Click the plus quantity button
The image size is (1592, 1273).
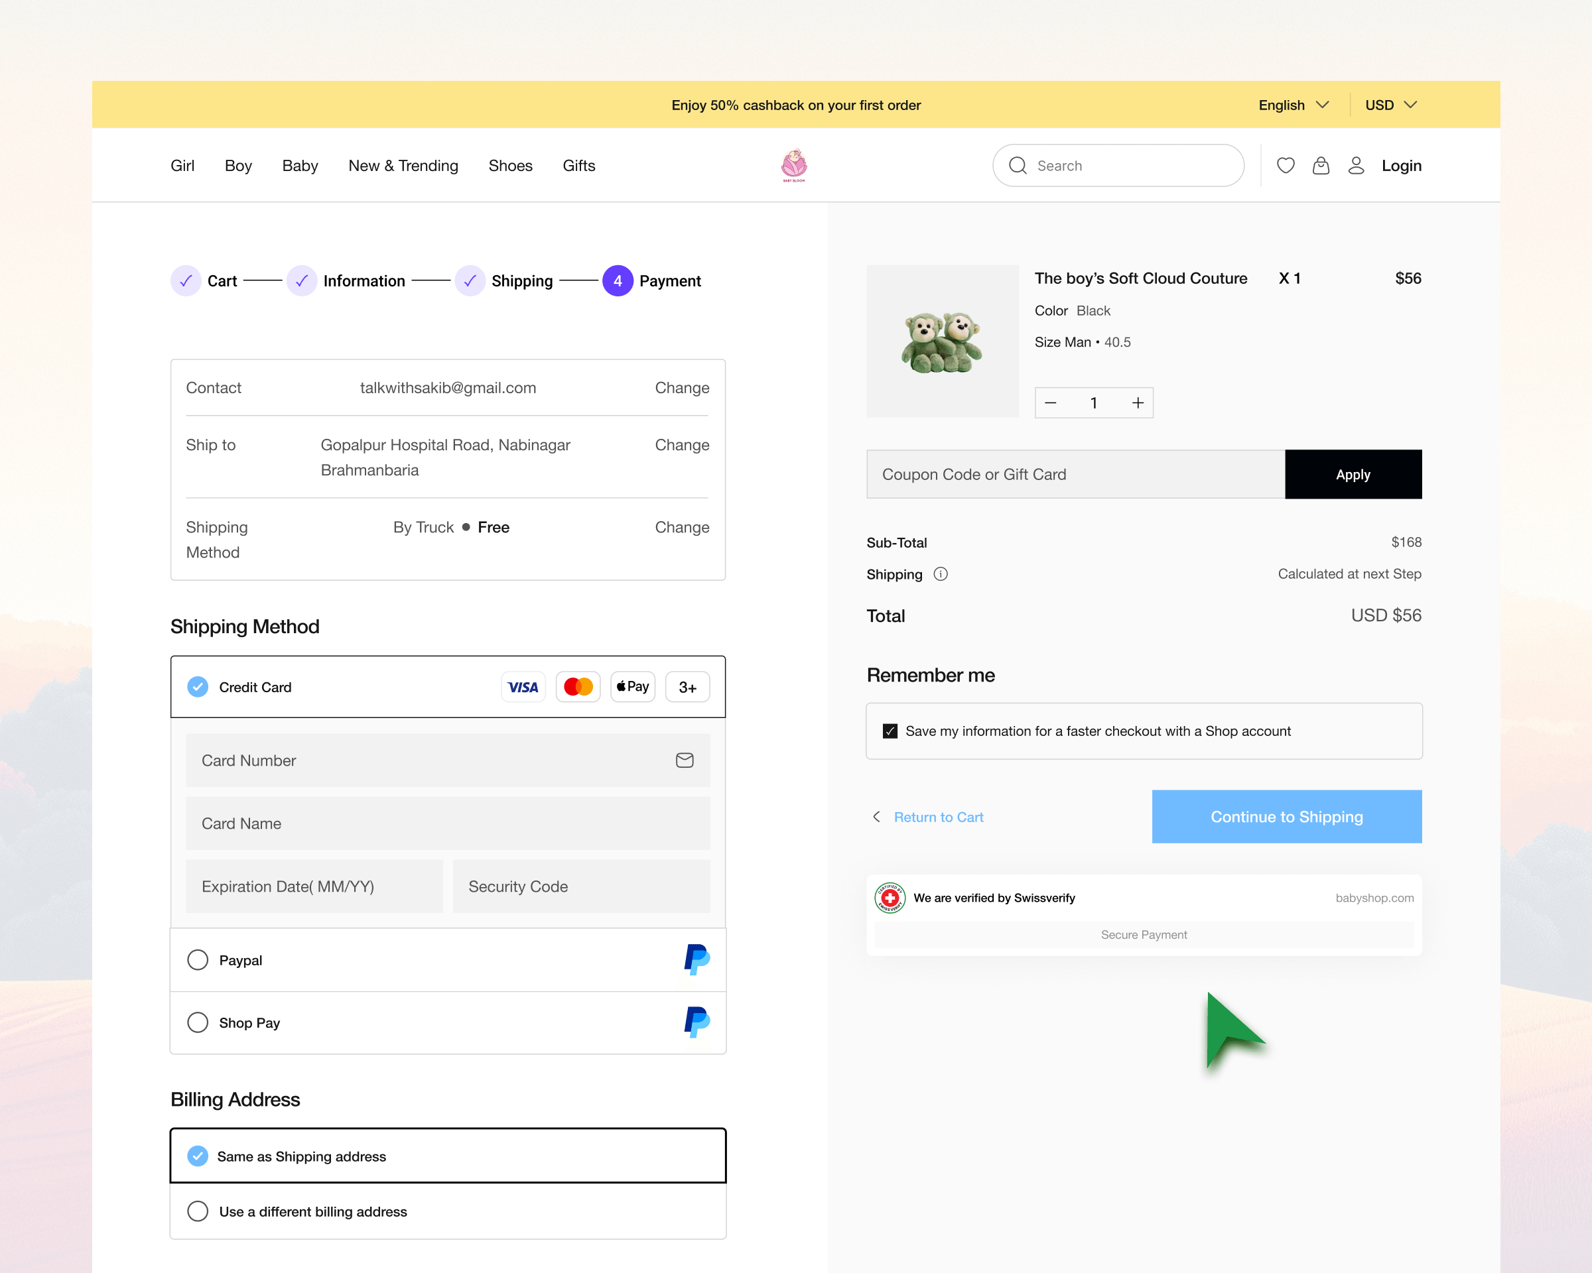[1137, 403]
